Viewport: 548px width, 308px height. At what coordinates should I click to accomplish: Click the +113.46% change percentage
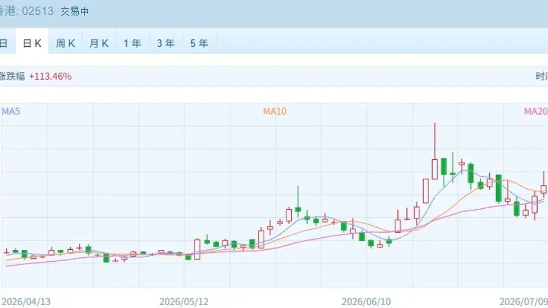coord(50,76)
